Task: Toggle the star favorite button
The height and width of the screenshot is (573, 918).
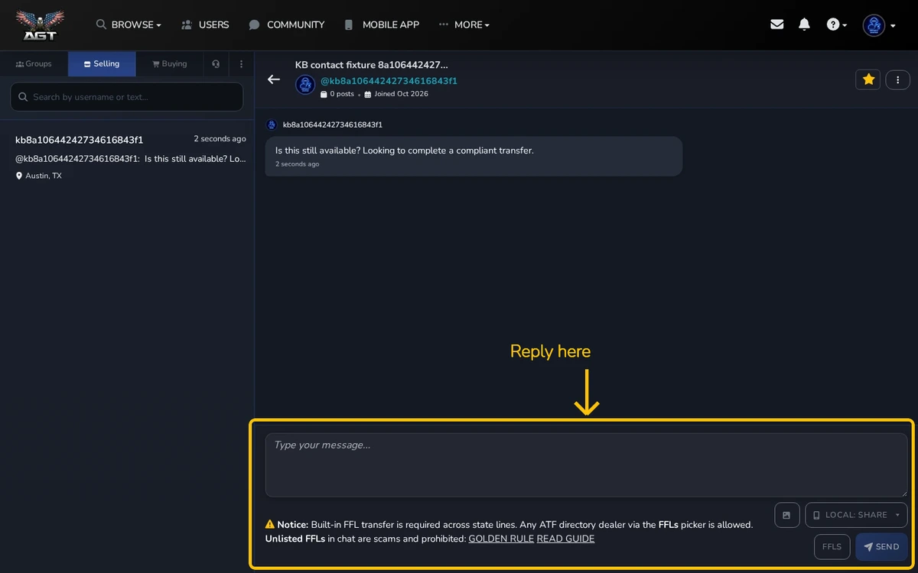Action: [x=868, y=79]
